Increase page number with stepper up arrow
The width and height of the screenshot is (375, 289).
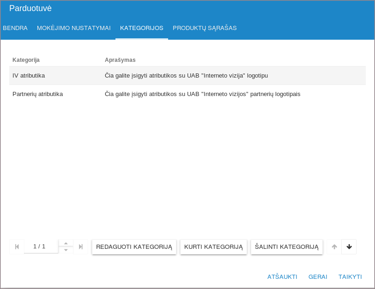[x=66, y=243]
